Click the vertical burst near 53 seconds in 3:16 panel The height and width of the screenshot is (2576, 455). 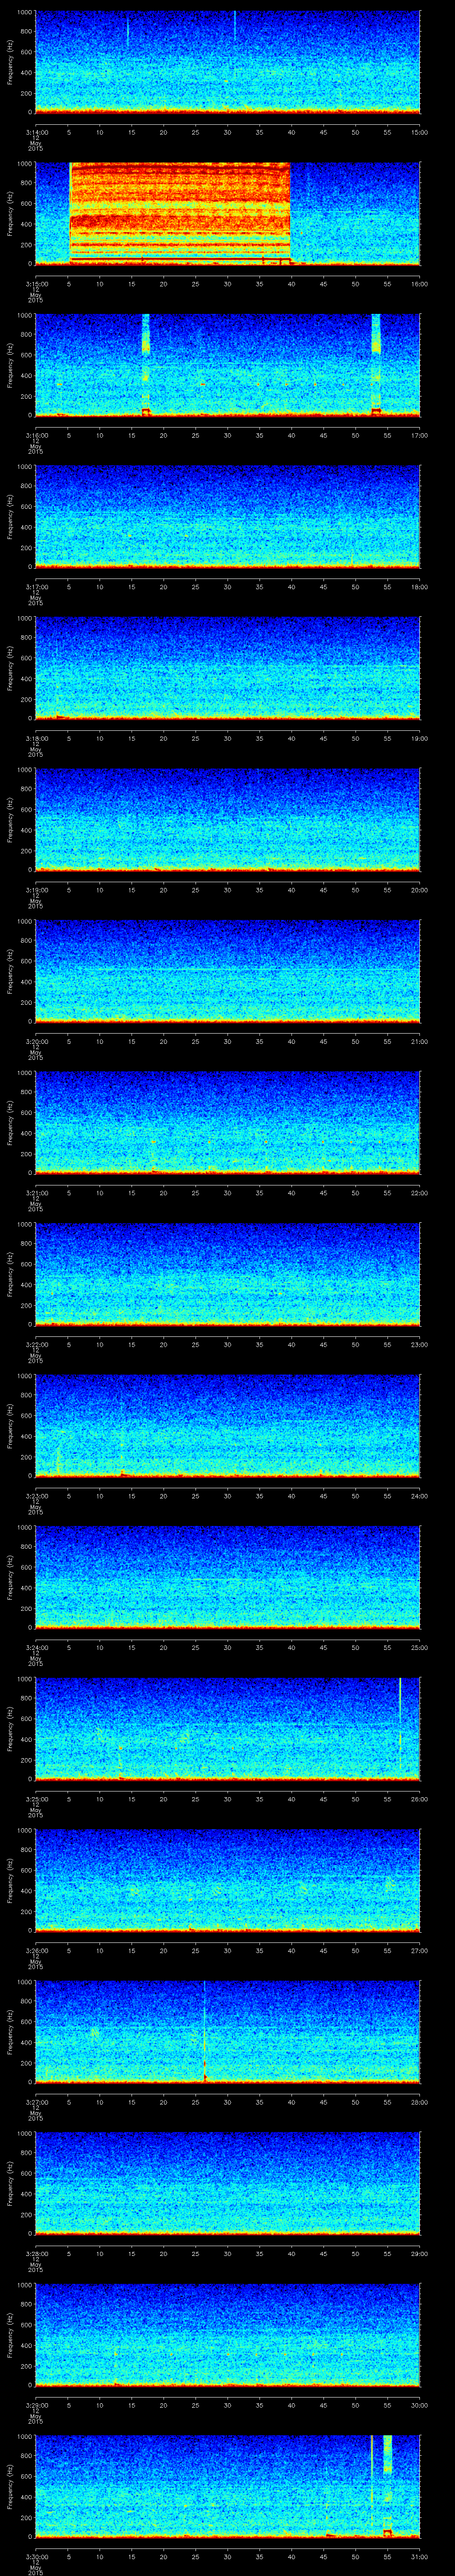tap(376, 364)
